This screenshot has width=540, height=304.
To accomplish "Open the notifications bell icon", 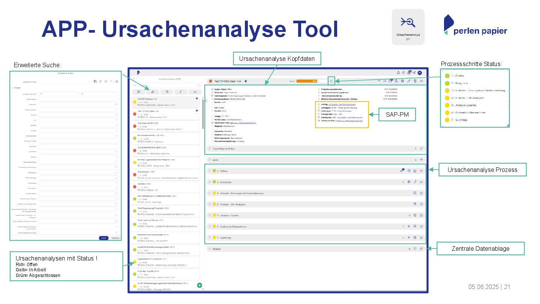I will (398, 73).
